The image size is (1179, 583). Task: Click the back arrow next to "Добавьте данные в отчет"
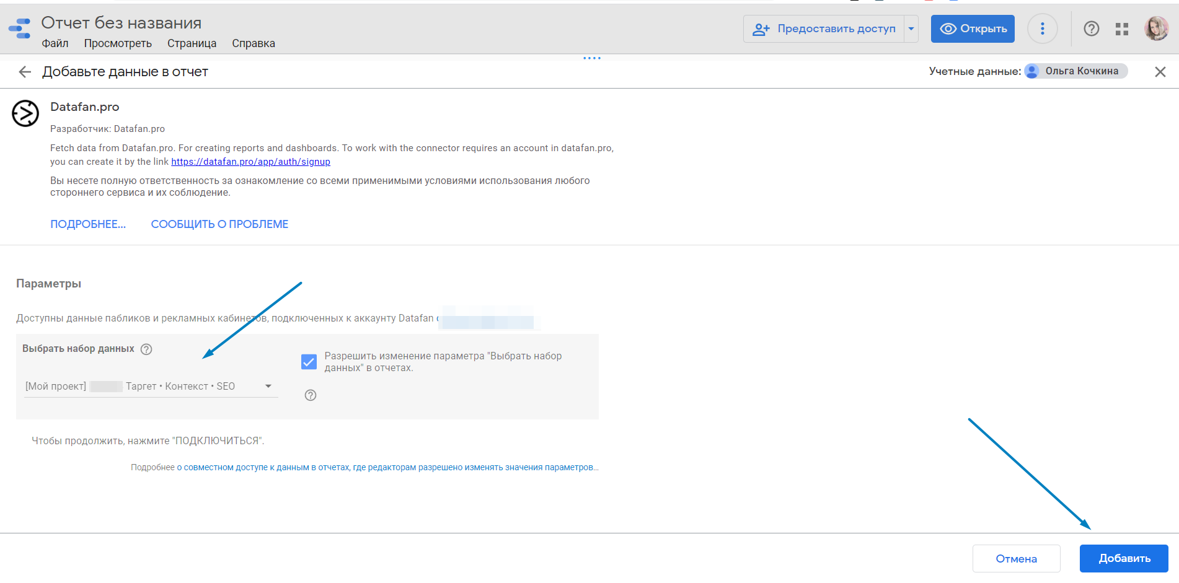pyautogui.click(x=25, y=72)
